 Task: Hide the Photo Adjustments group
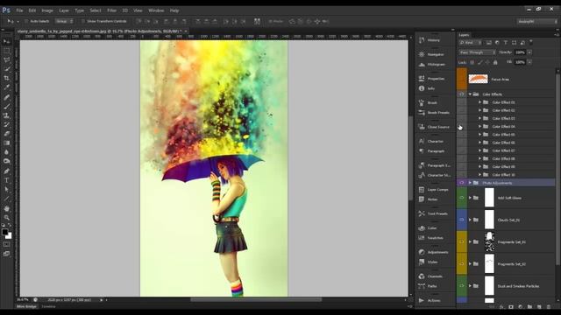[462, 183]
